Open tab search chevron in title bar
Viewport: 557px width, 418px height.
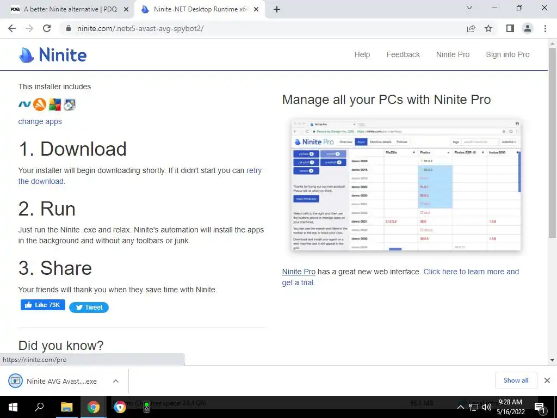[469, 8]
